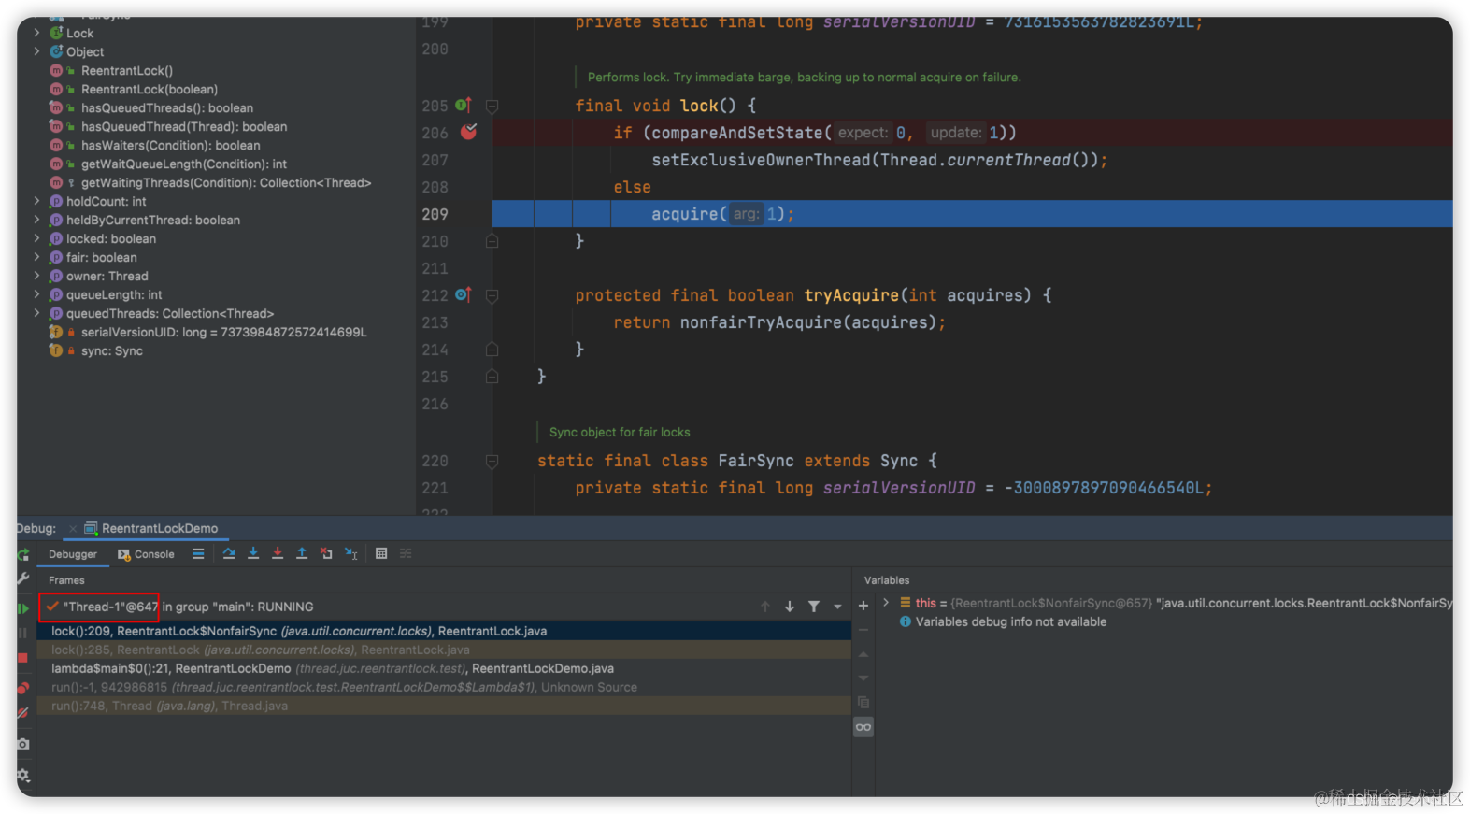Toggle code folding at line 205
This screenshot has height=814, width=1470.
(492, 106)
